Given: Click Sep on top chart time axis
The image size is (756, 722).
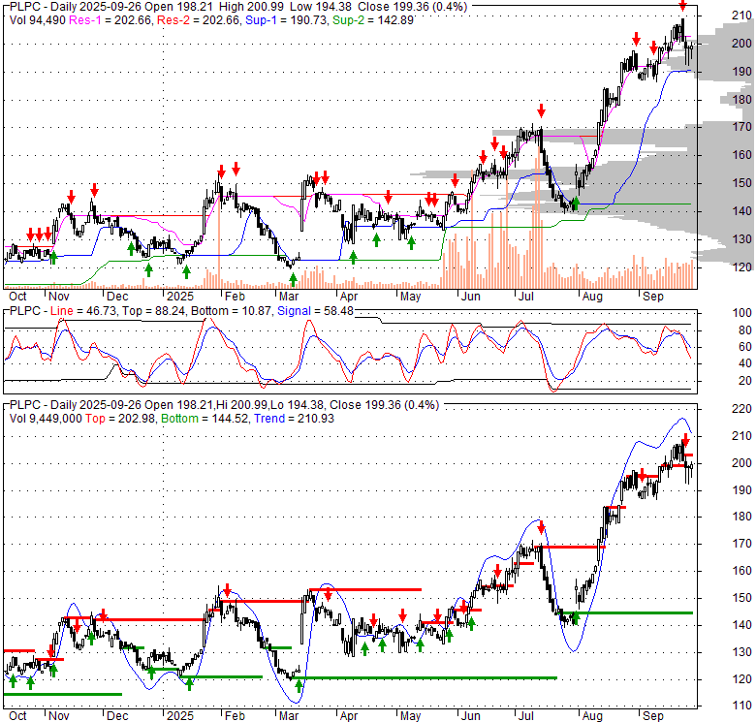Looking at the screenshot, I should 653,297.
